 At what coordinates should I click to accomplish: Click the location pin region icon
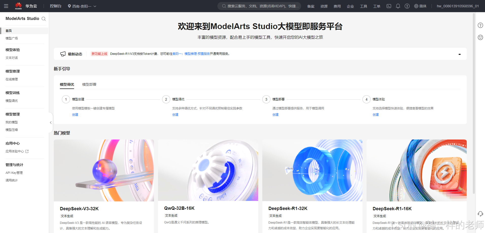pos(69,6)
